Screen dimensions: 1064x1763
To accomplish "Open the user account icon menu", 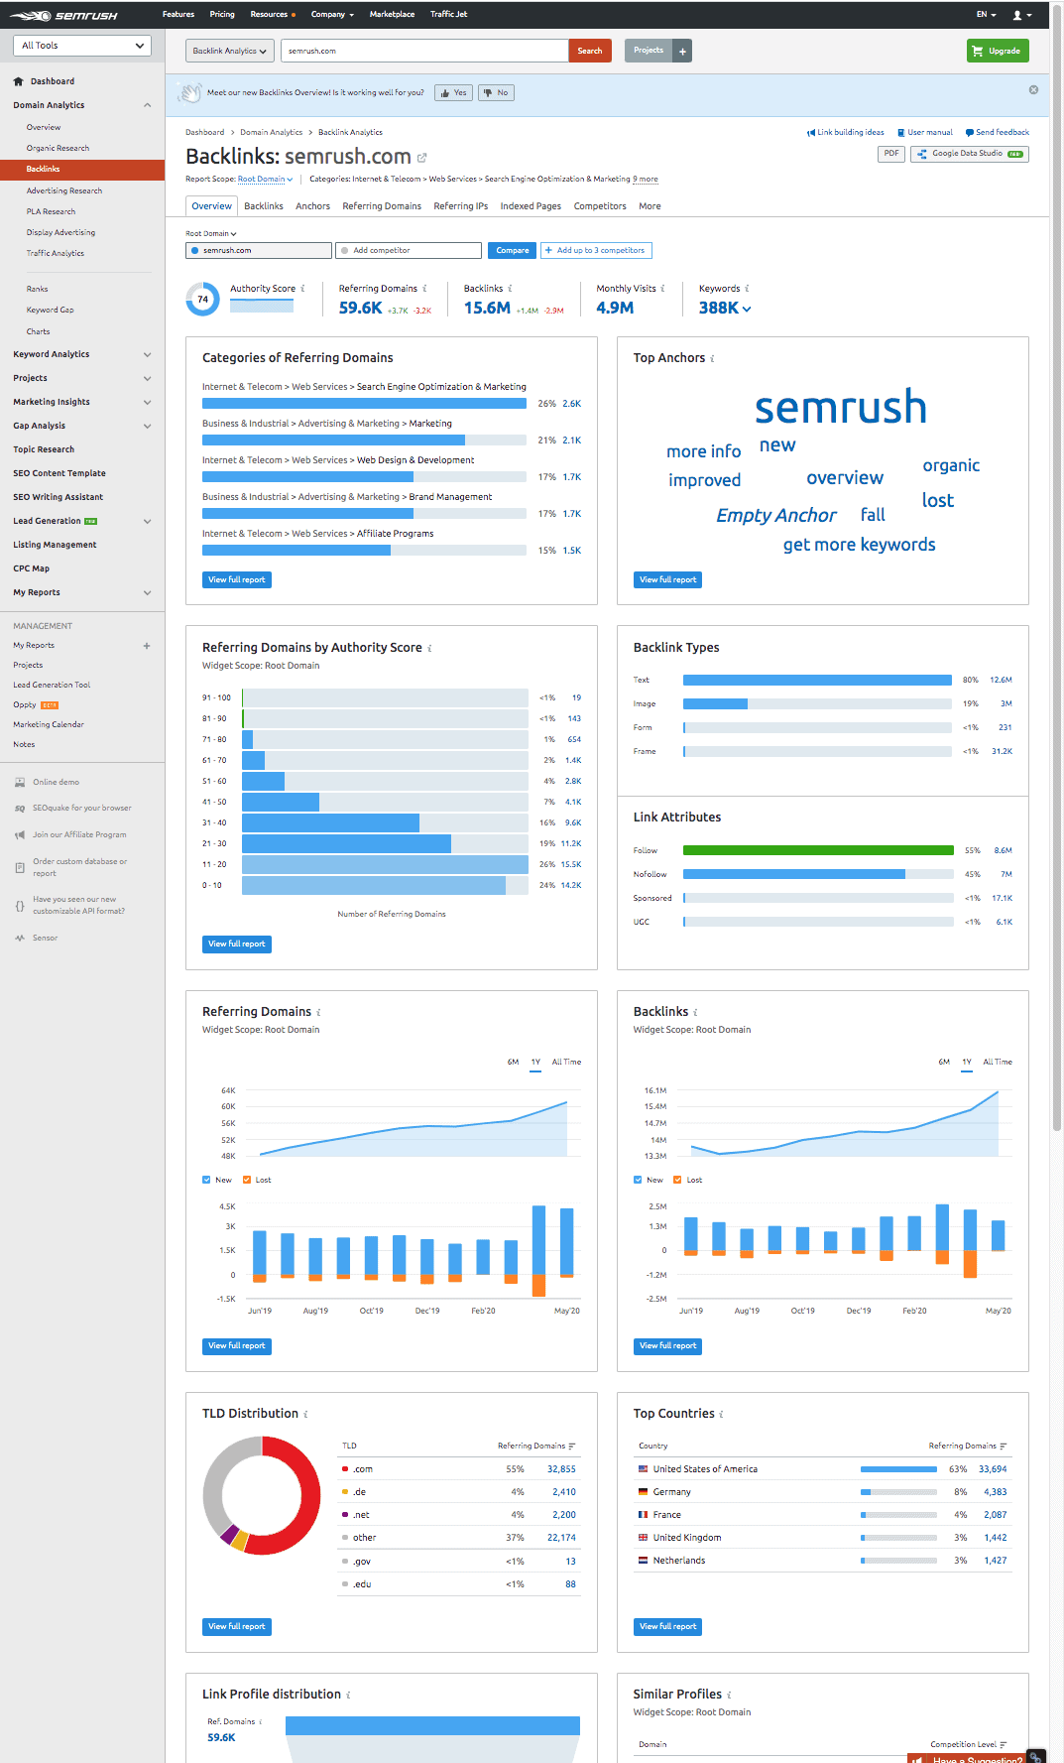I will pyautogui.click(x=1021, y=15).
